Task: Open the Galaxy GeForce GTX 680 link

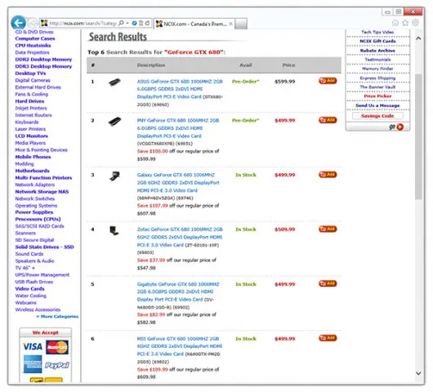Action: pos(178,182)
